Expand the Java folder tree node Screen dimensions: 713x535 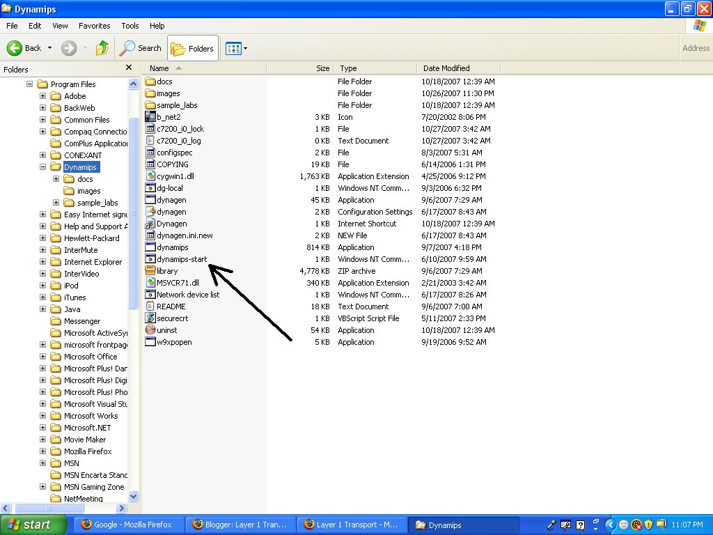coord(42,309)
